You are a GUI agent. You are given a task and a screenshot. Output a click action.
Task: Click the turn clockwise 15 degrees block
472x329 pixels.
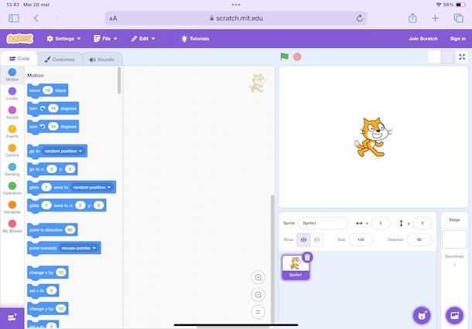53,108
